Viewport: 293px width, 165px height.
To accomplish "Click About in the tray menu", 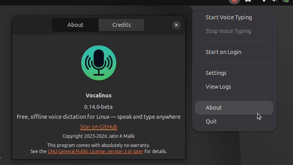I will coord(234,108).
